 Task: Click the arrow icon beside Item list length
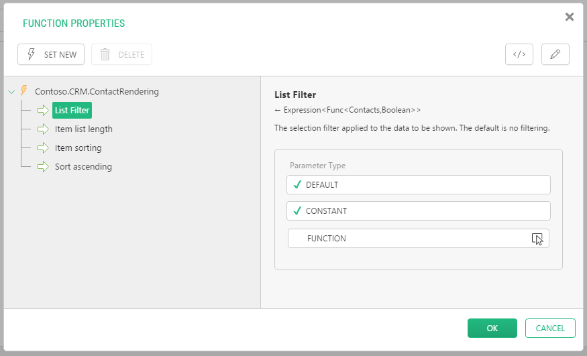tap(44, 129)
